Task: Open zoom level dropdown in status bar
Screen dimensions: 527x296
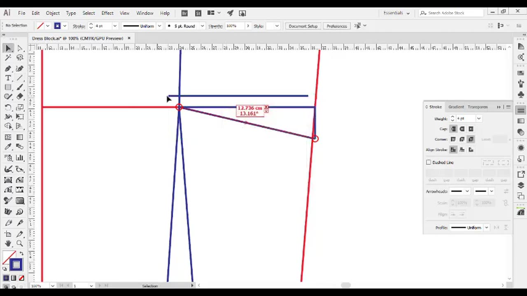Action: 52,286
